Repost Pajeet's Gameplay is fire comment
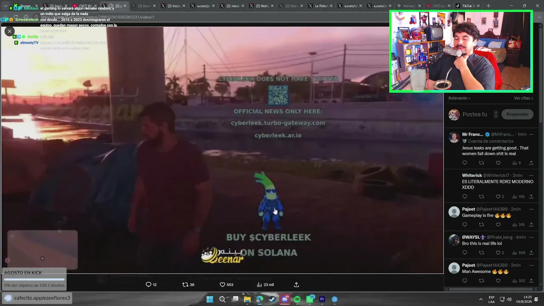The width and height of the screenshot is (544, 306). [x=482, y=224]
